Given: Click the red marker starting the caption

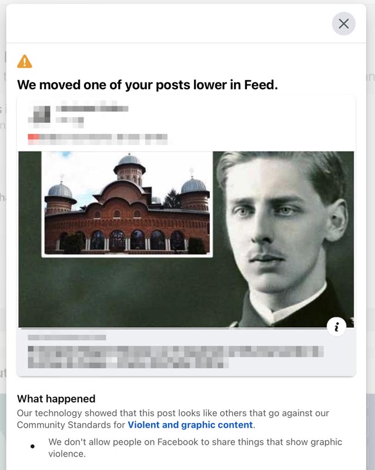Looking at the screenshot, I should (34, 137).
